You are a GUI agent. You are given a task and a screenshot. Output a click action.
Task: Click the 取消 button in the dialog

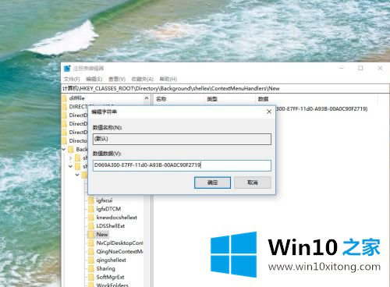253,182
